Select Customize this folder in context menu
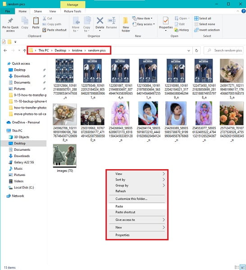 (x=137, y=199)
